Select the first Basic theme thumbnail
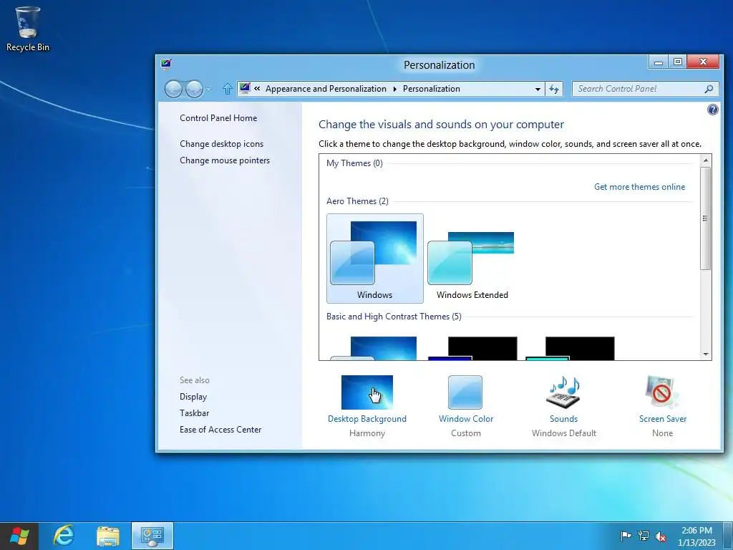The width and height of the screenshot is (733, 550). tap(375, 347)
